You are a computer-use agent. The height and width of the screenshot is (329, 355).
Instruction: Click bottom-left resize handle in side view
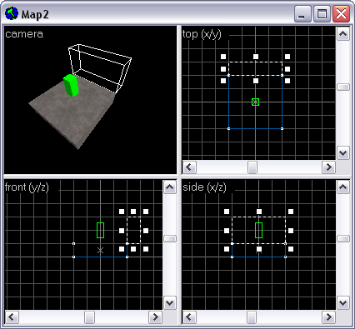point(227,249)
